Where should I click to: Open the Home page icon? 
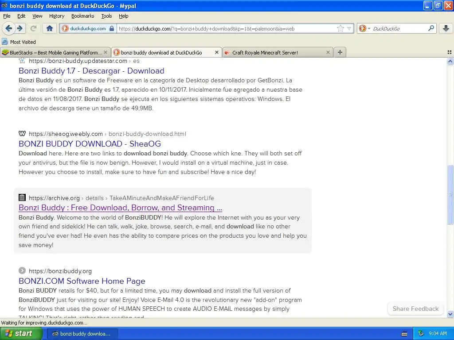[50, 28]
